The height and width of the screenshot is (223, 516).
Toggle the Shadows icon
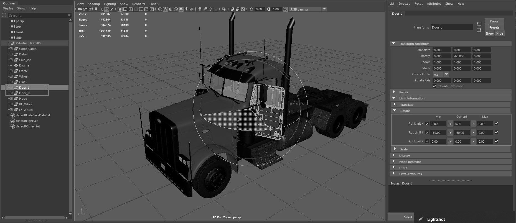(x=192, y=9)
